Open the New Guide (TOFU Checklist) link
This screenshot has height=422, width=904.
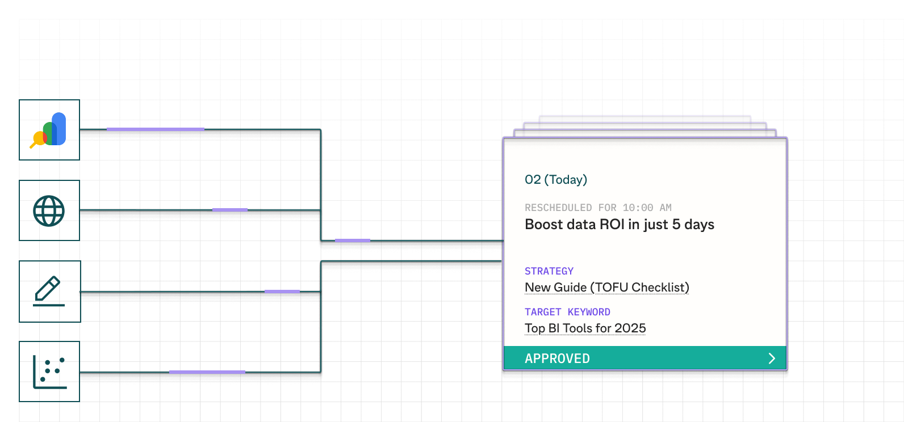606,288
